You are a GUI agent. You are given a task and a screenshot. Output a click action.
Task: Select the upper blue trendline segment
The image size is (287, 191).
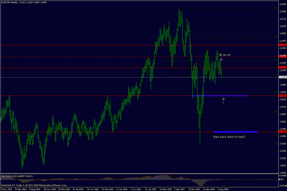pos(219,95)
